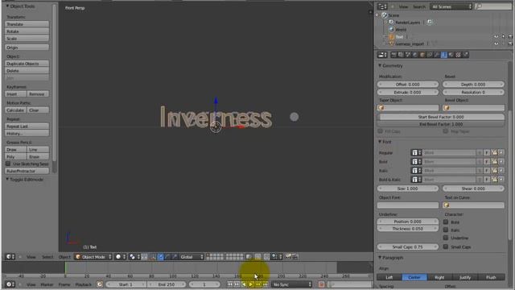Viewport: 515px width, 290px height.
Task: Open the Regular font file browser icon
Action: pyautogui.click(x=494, y=152)
